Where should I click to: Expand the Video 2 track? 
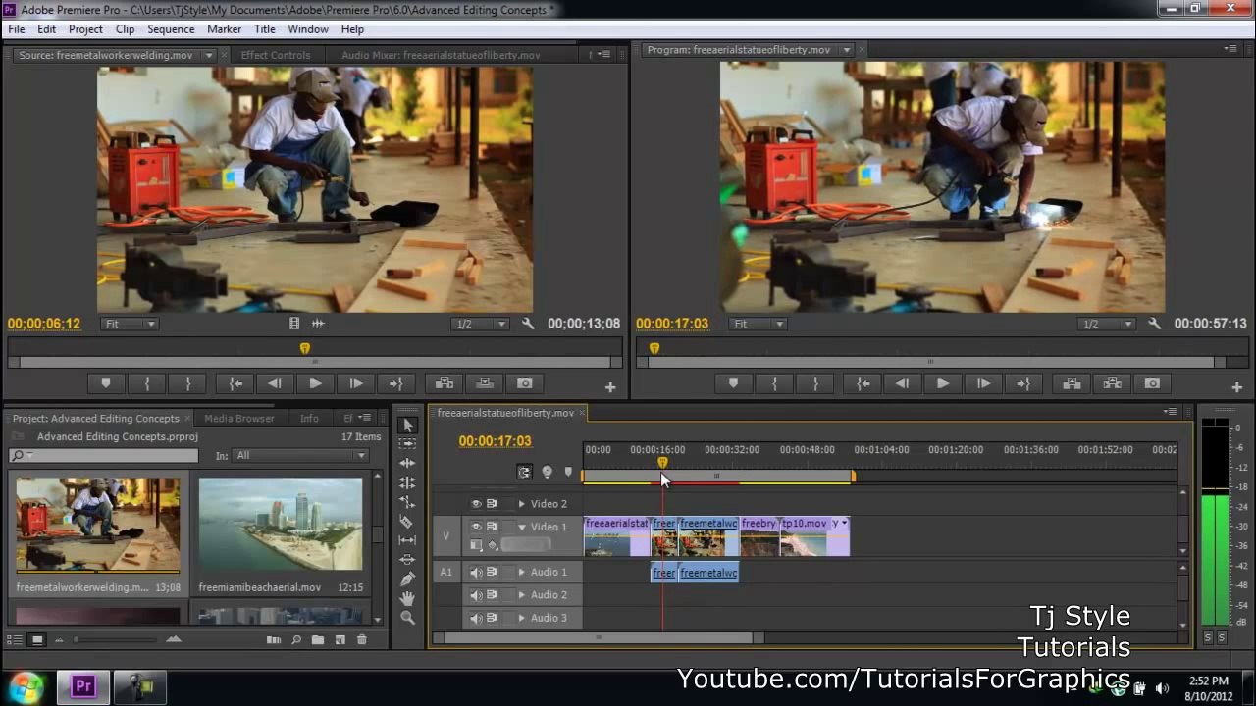coord(522,504)
